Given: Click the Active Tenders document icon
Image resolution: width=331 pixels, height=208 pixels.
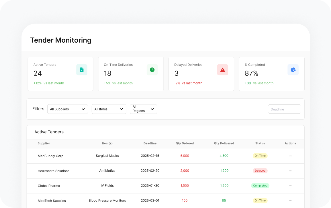Looking at the screenshot, I should click(82, 70).
